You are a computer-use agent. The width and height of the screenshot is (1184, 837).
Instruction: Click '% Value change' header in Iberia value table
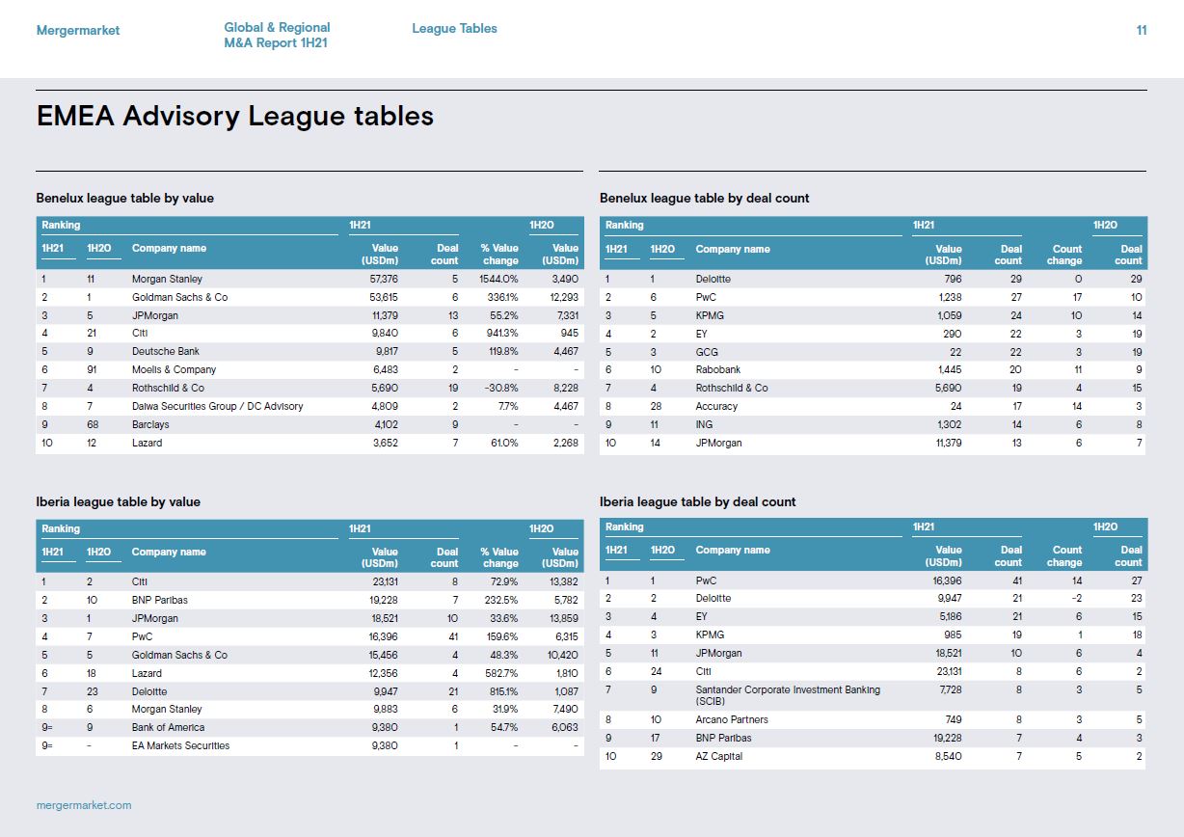click(x=498, y=557)
